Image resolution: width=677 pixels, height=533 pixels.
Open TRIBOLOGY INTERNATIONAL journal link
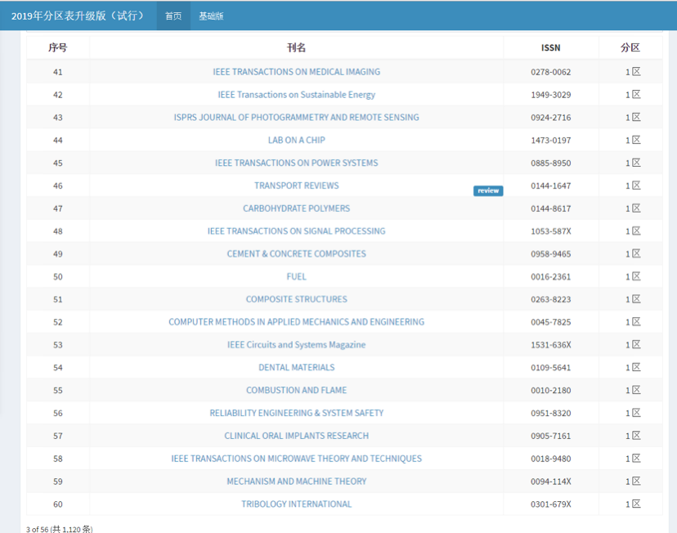point(296,504)
